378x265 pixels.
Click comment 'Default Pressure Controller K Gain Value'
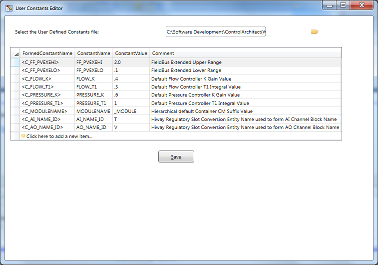click(x=245, y=95)
